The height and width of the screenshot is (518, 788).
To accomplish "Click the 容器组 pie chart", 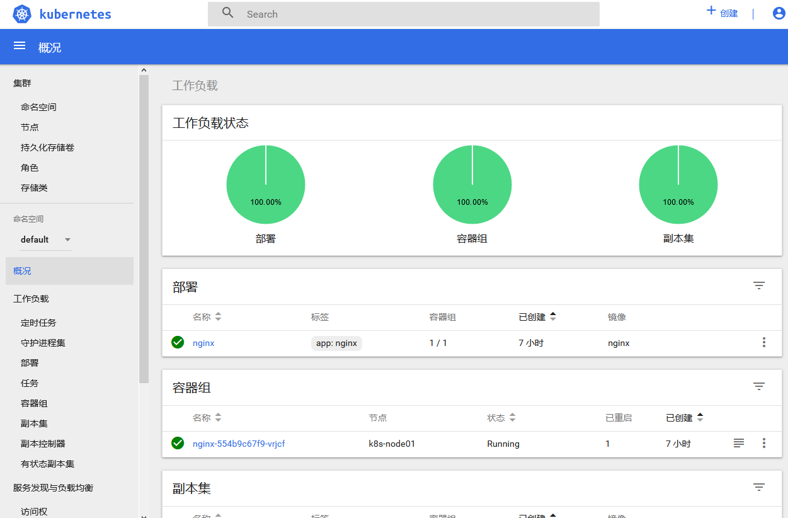I will [x=472, y=185].
